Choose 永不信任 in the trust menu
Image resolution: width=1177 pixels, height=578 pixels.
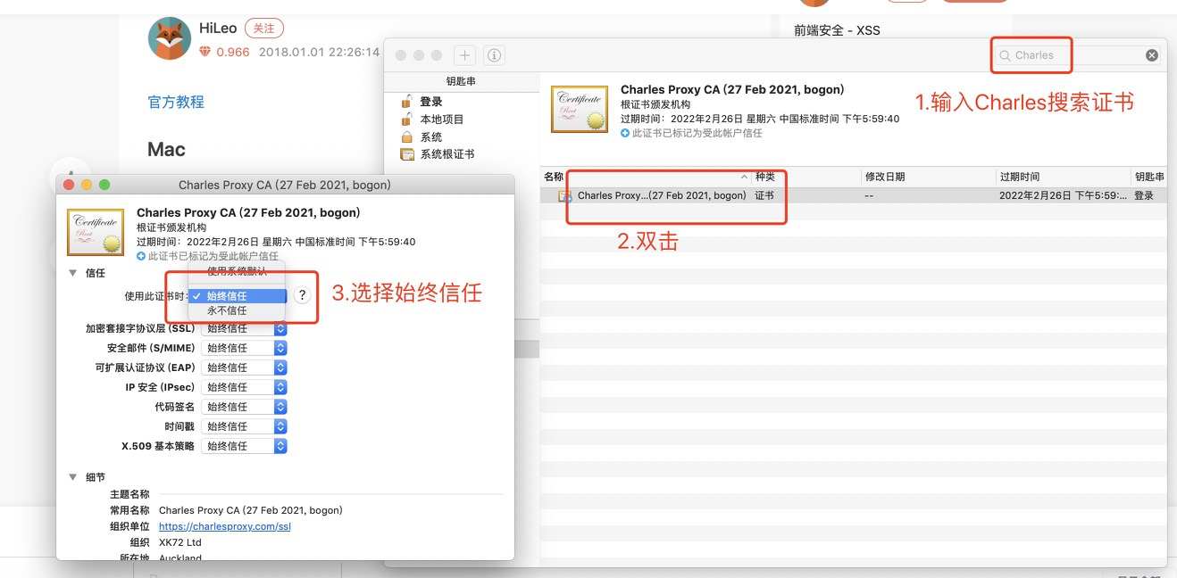pyautogui.click(x=227, y=310)
